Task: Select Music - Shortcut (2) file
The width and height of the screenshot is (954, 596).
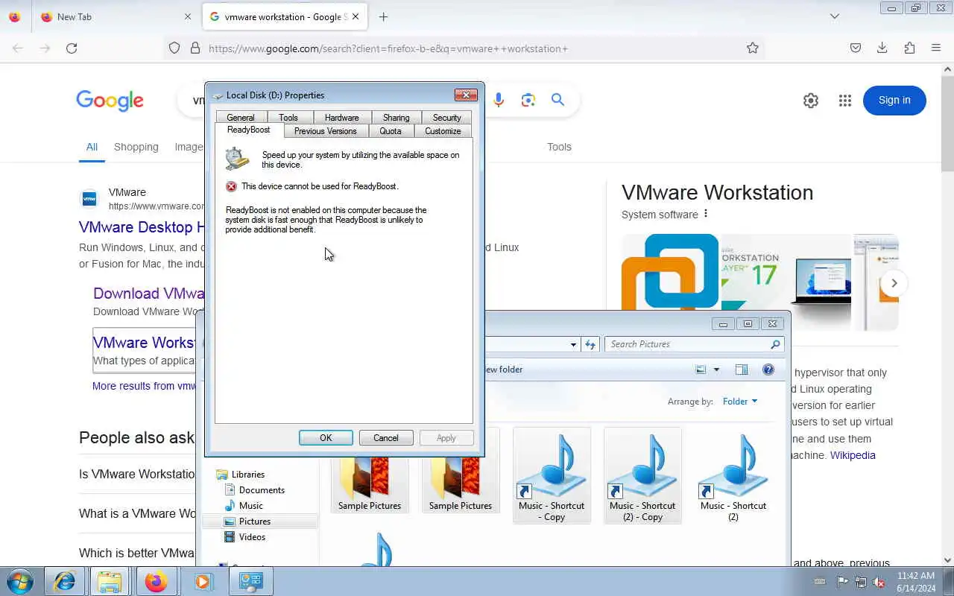Action: pyautogui.click(x=733, y=477)
